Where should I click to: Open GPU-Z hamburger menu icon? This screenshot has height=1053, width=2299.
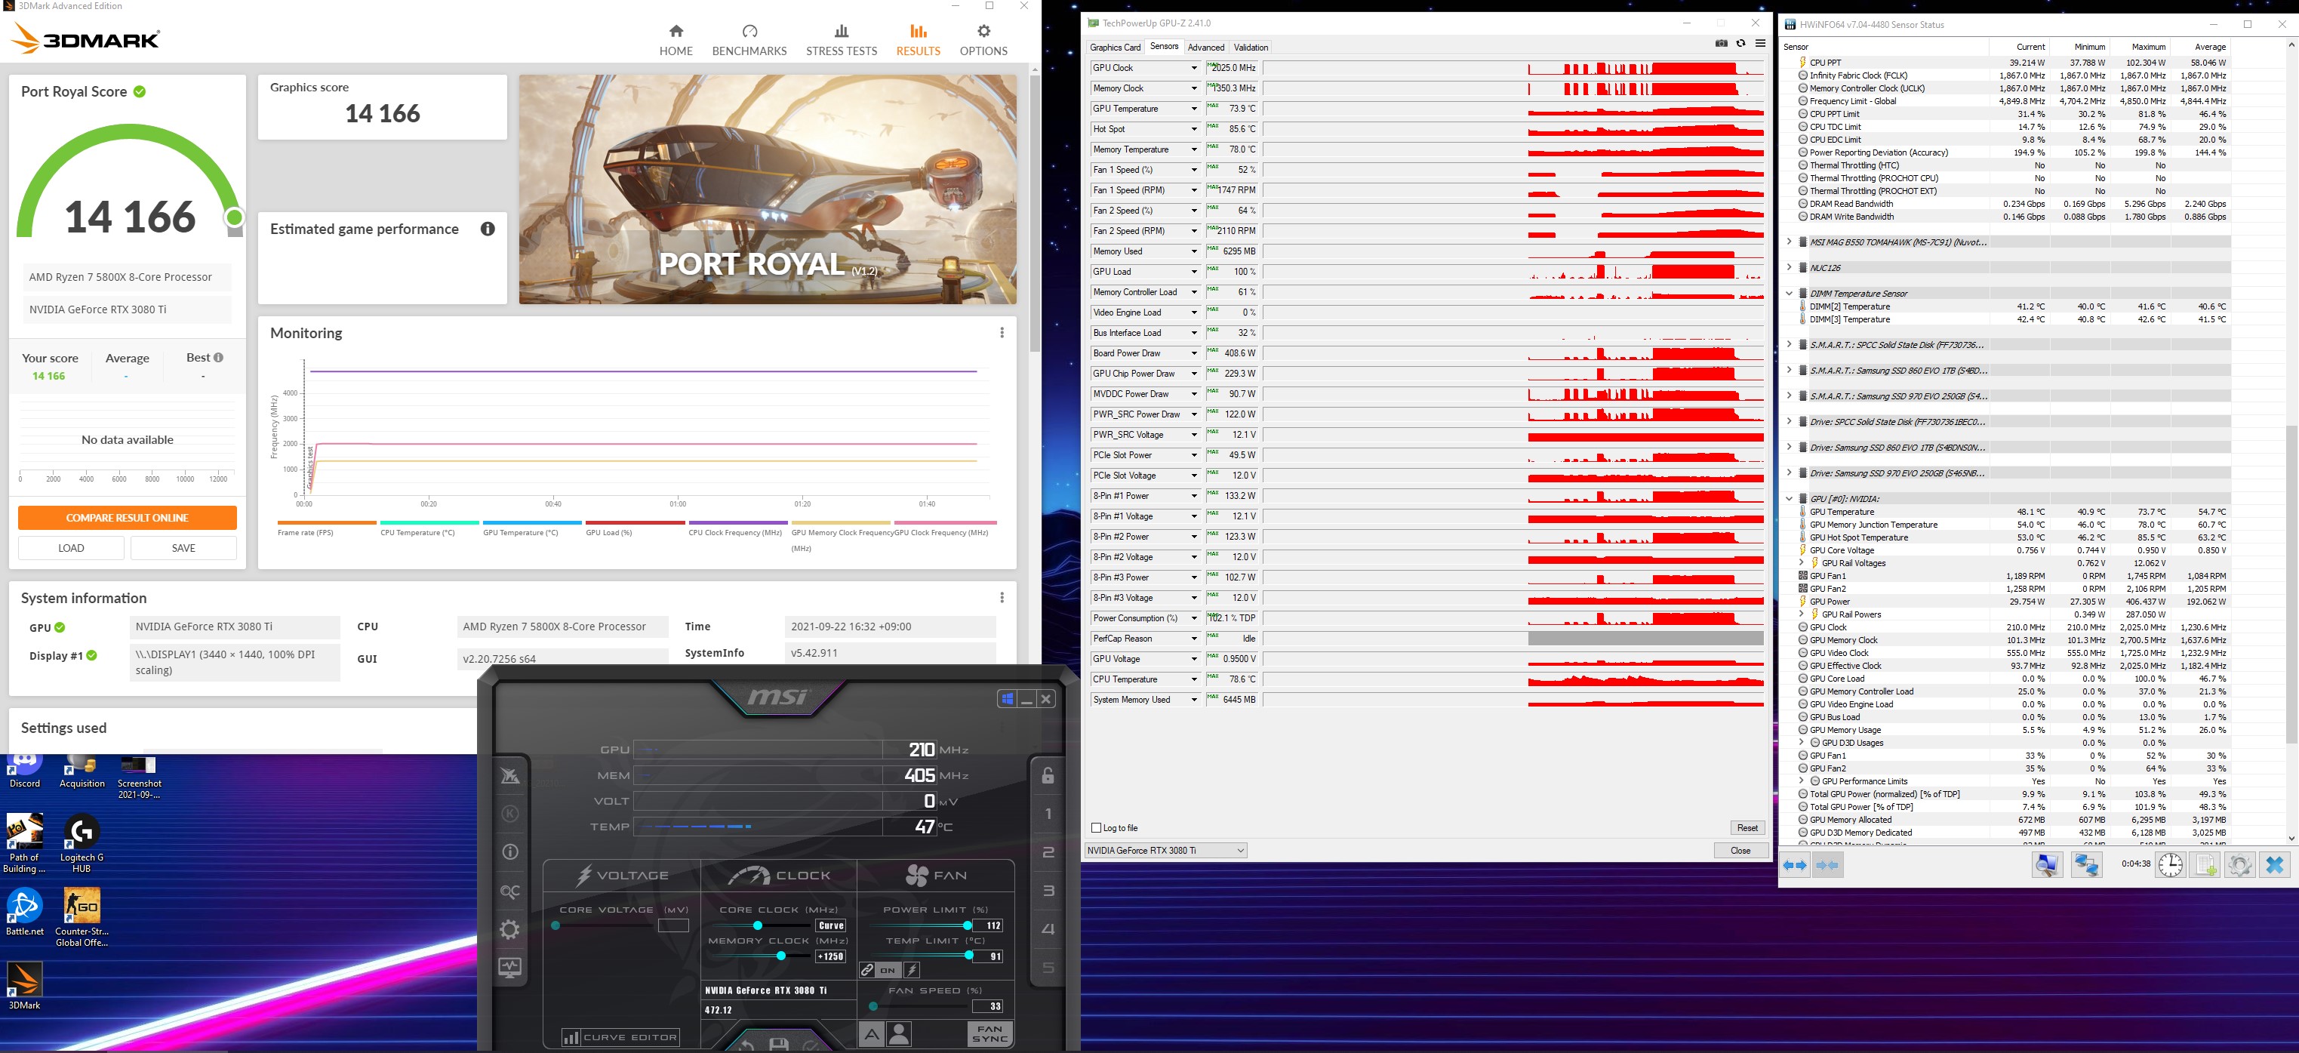click(1760, 44)
